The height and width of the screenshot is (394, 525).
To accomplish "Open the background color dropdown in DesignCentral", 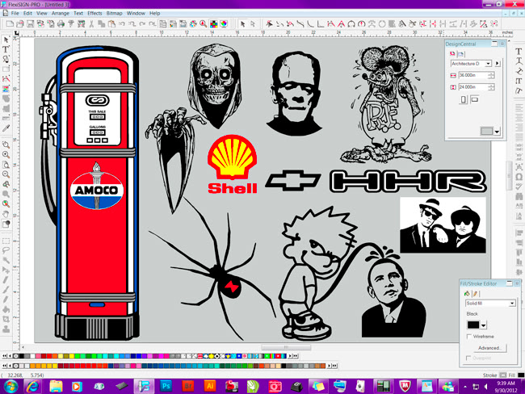I will coord(497,132).
